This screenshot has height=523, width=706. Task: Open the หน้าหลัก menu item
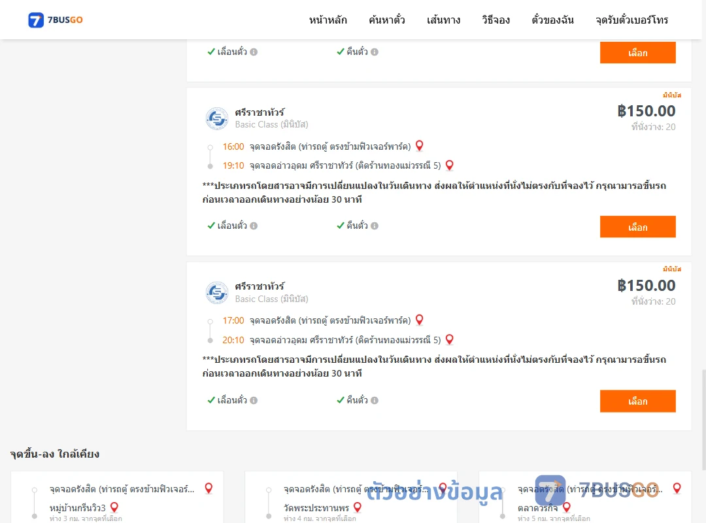328,20
